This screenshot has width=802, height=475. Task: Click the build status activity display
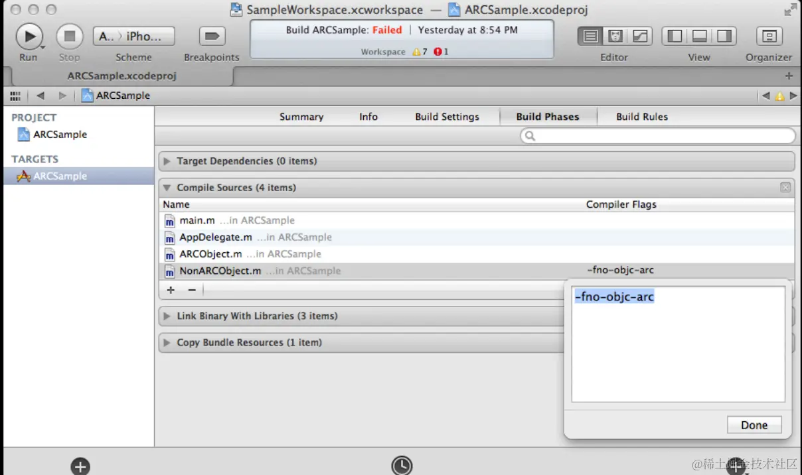click(x=402, y=39)
